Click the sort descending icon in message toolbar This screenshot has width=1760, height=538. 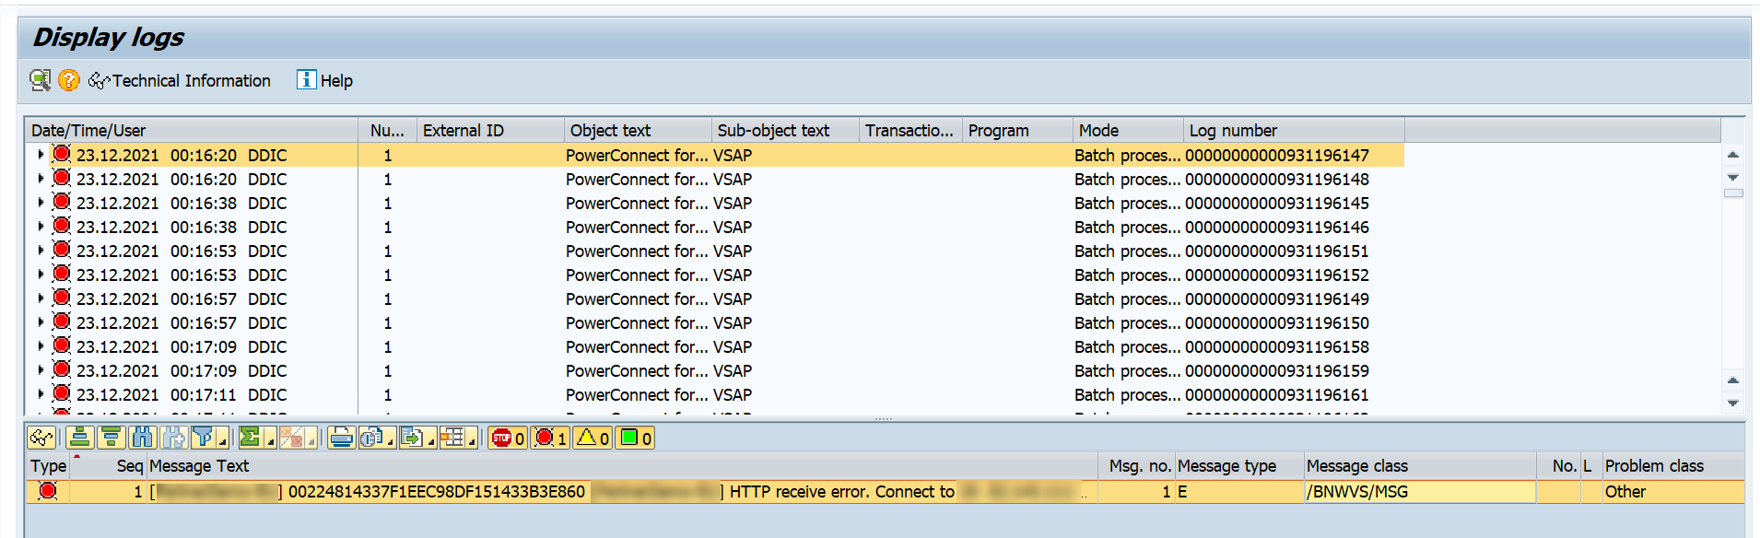pyautogui.click(x=111, y=438)
